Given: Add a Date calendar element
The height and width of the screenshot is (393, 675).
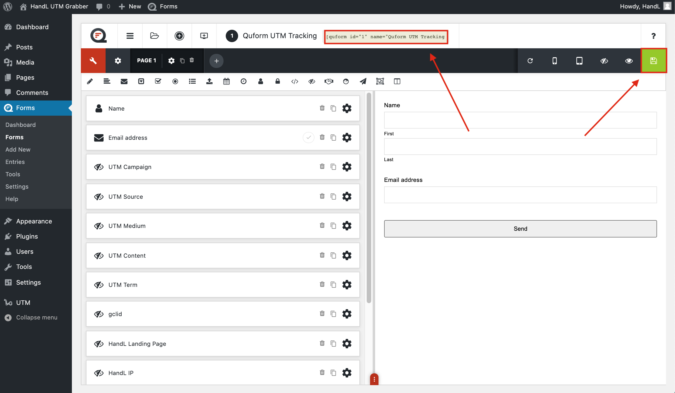Looking at the screenshot, I should point(227,81).
